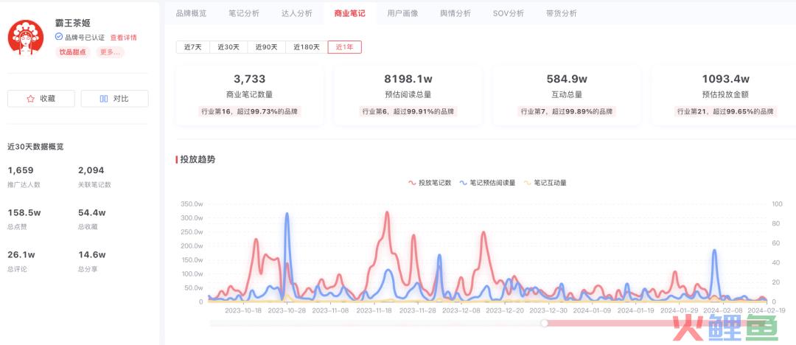This screenshot has height=345, width=796.
Task: Click the 2023-10-28 axis date label
Action: (287, 310)
